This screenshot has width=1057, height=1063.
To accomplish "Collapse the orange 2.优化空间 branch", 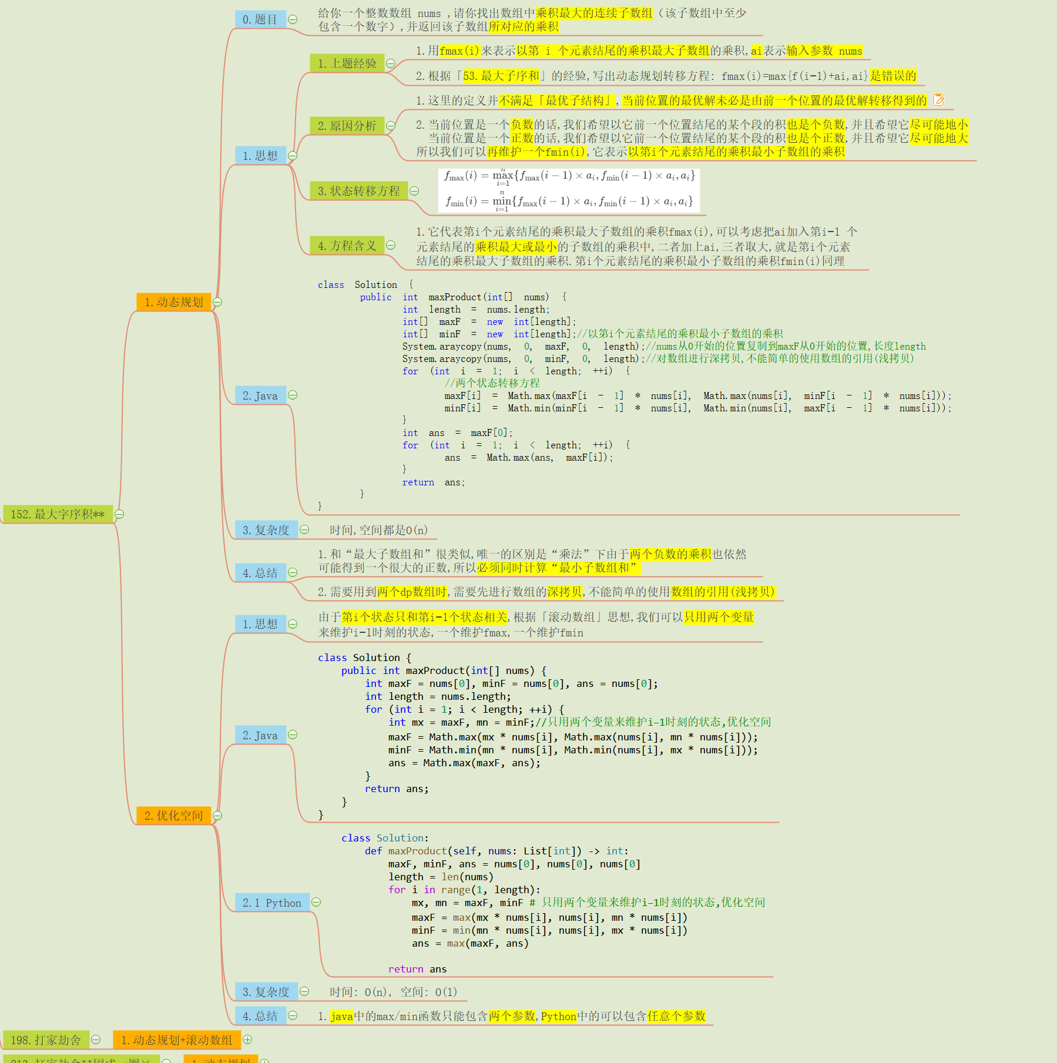I will (217, 816).
